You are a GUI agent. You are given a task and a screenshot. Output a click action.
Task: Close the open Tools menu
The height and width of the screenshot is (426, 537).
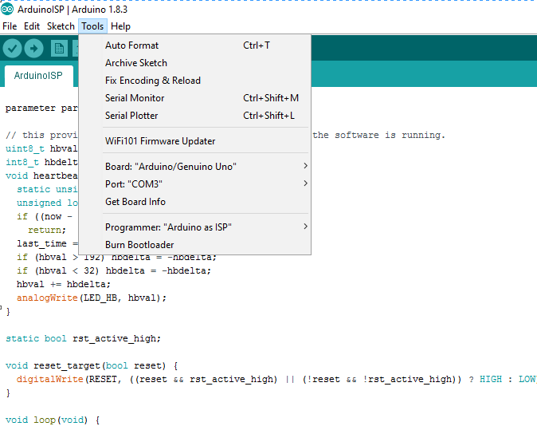pyautogui.click(x=92, y=26)
